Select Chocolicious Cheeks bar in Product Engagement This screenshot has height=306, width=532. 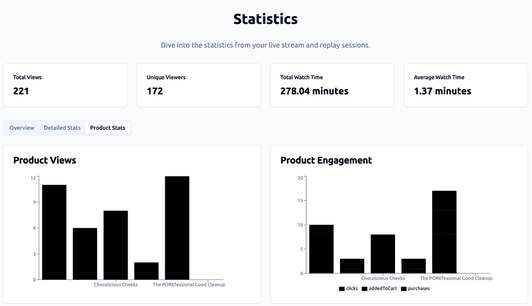click(x=383, y=254)
